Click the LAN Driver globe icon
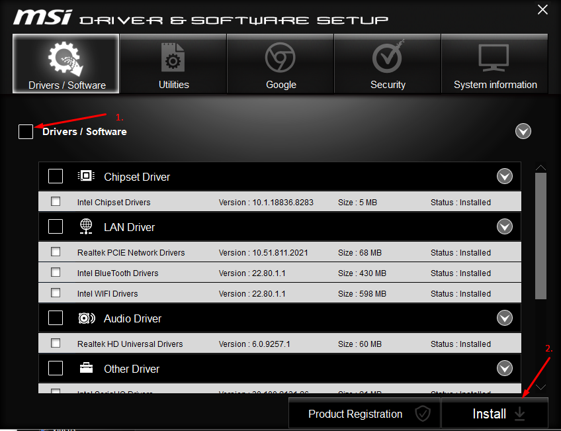The width and height of the screenshot is (561, 431). point(86,226)
